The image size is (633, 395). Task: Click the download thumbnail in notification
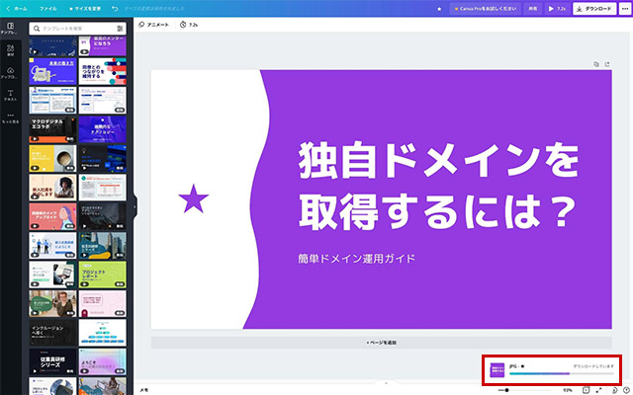[497, 370]
